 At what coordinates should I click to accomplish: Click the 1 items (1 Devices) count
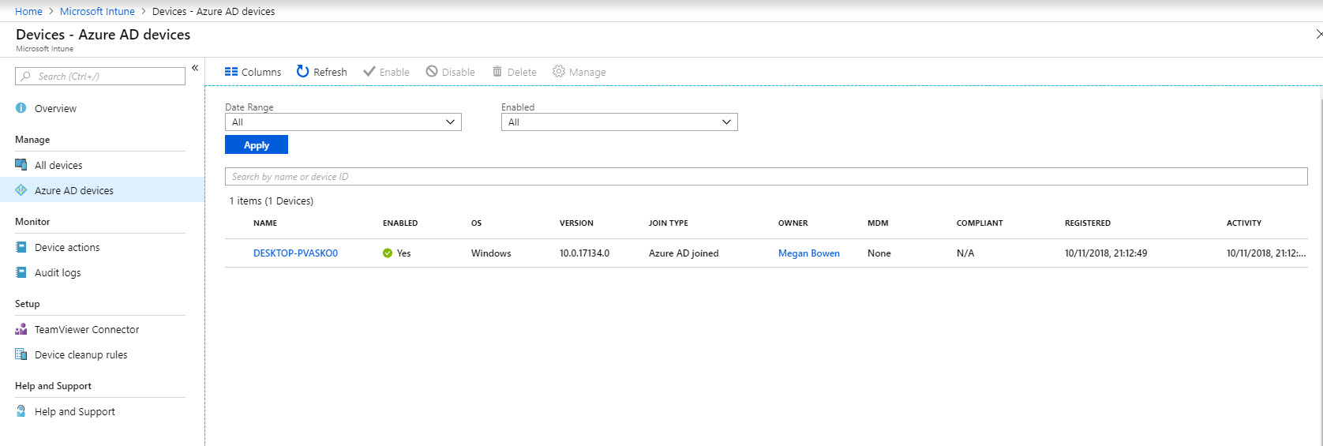click(272, 201)
